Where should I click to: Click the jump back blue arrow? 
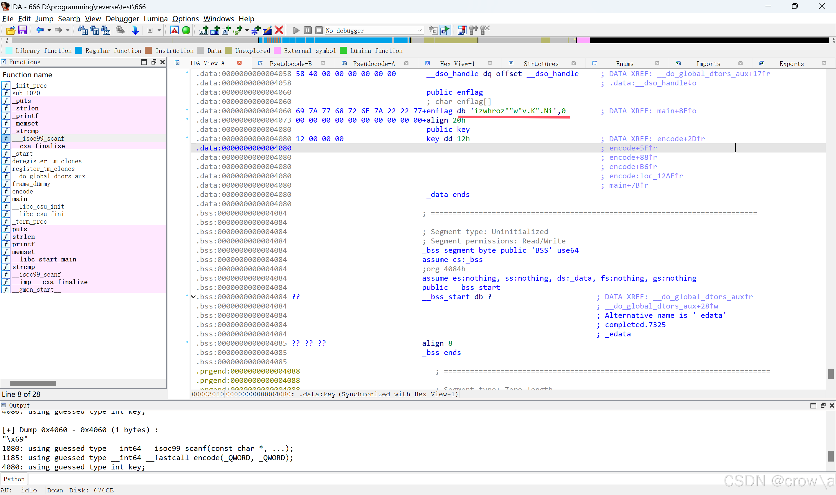40,30
